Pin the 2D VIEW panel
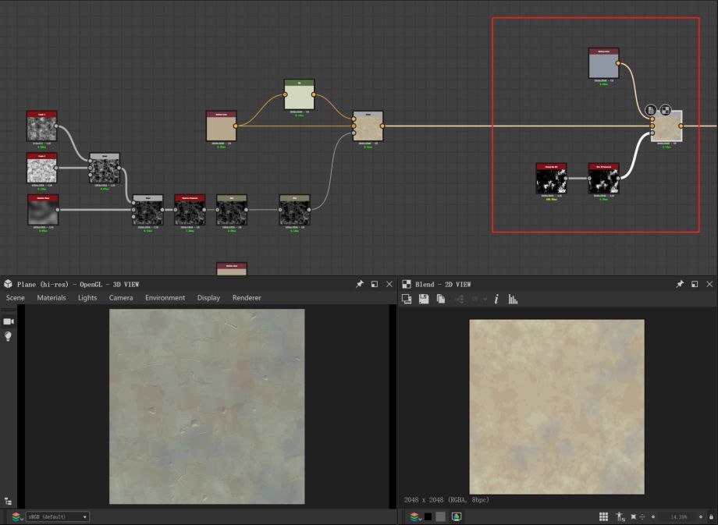This screenshot has width=718, height=525. [x=680, y=284]
